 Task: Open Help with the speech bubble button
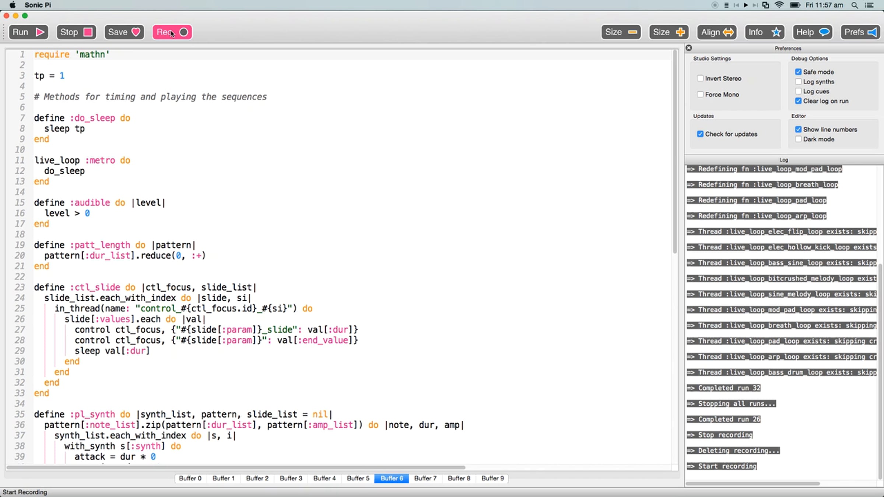pyautogui.click(x=813, y=32)
